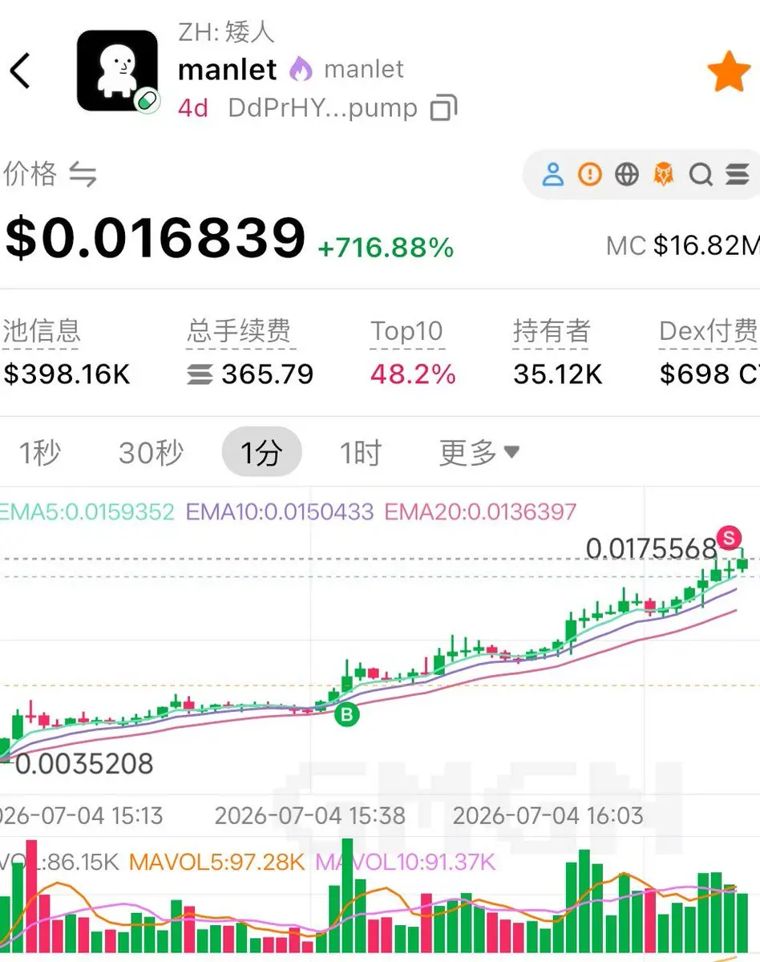Image resolution: width=760 pixels, height=962 pixels.
Task: Click the magnifier search icon
Action: tap(701, 174)
